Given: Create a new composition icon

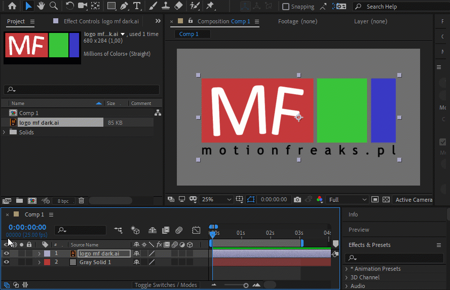Looking at the screenshot, I should point(32,201).
